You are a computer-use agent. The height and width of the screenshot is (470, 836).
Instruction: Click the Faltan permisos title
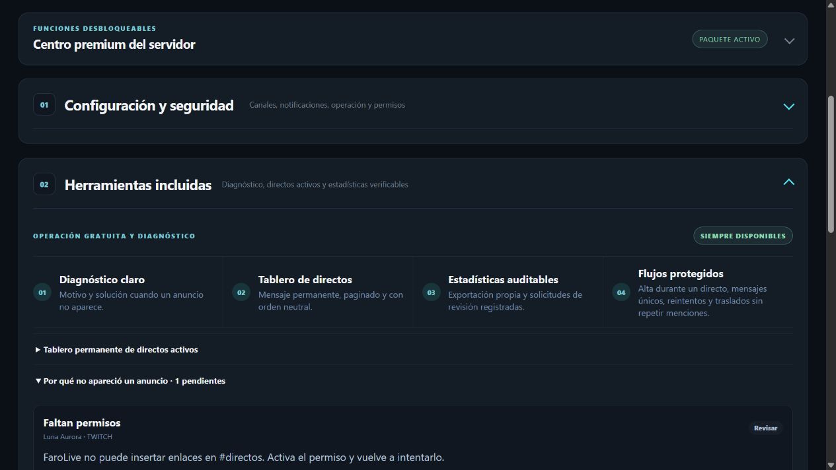82,423
